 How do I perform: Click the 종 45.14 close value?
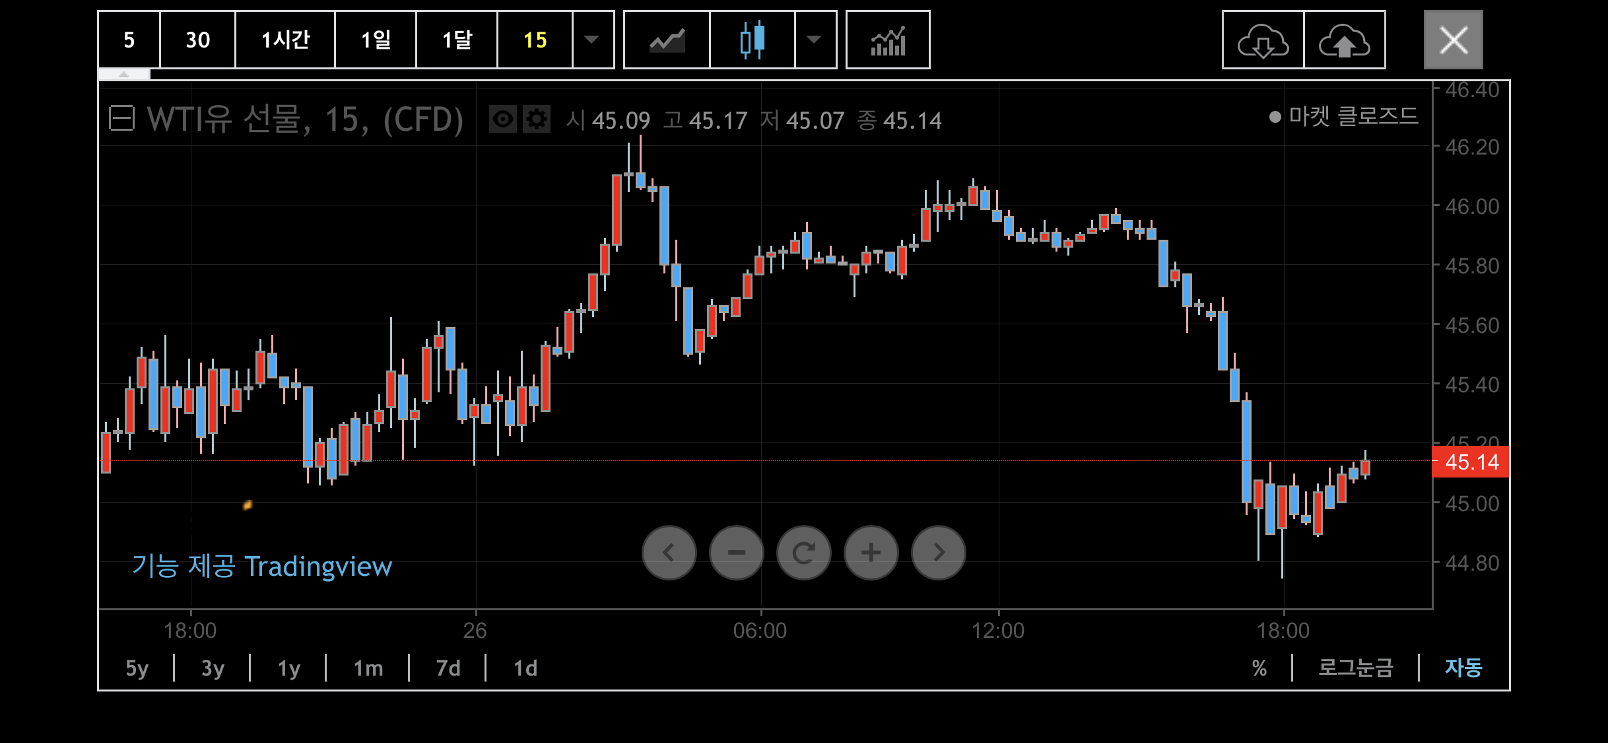point(899,120)
